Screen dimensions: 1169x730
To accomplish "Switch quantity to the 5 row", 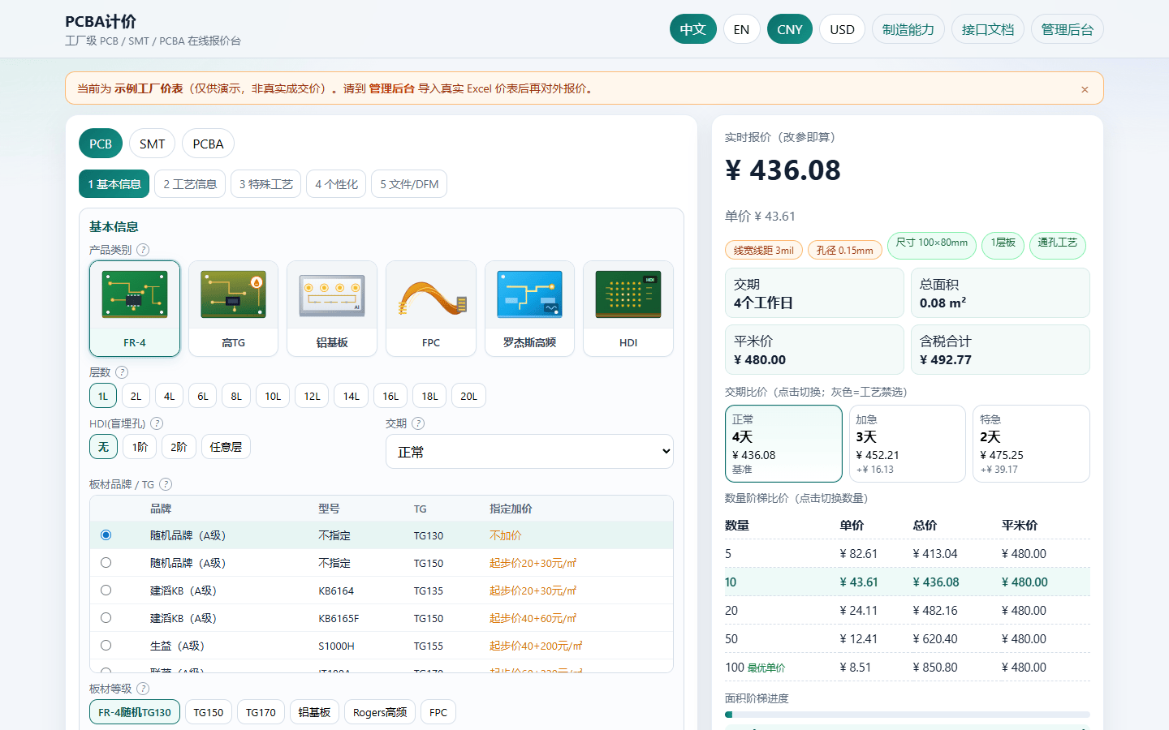I will (x=907, y=553).
